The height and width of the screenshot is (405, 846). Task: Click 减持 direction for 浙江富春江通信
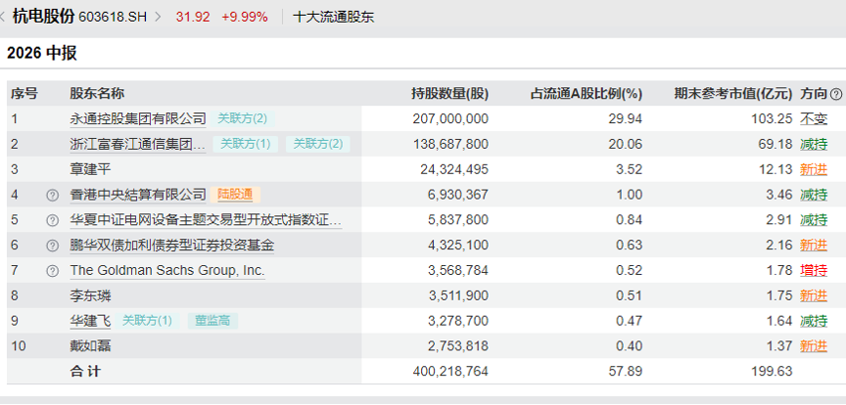point(814,145)
